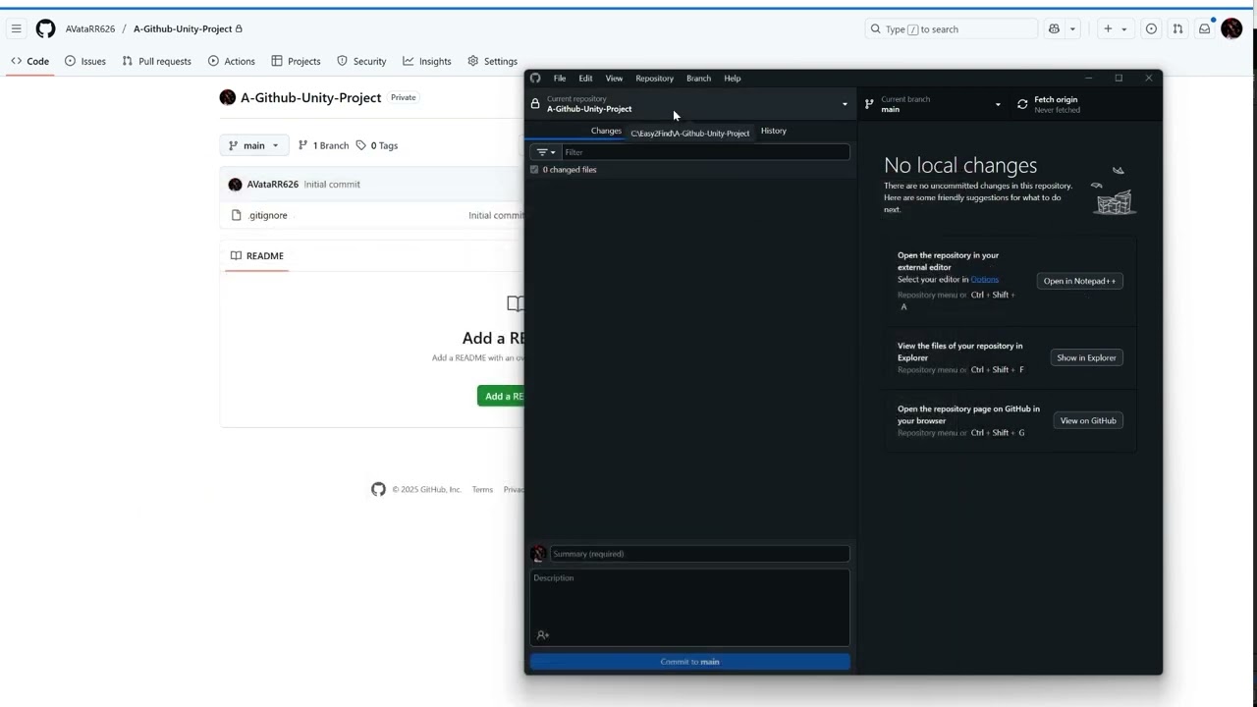Open notifications inbox icon

1204,28
